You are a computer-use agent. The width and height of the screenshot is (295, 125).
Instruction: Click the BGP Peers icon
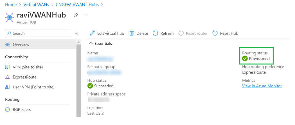8,110
